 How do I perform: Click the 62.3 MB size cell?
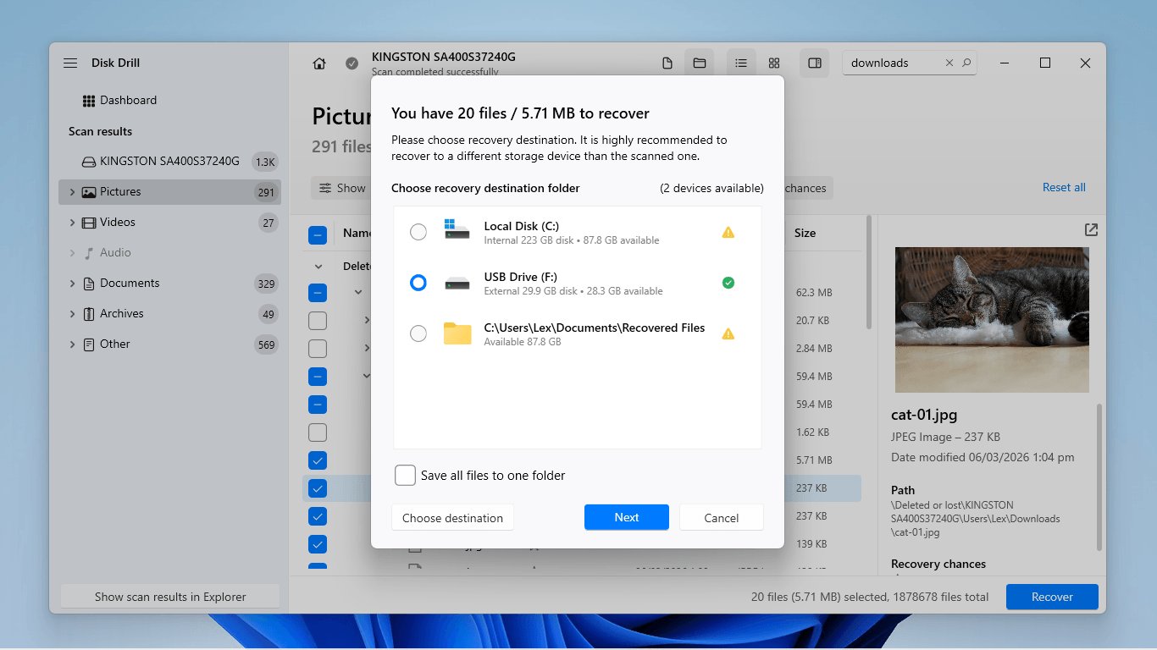point(813,293)
